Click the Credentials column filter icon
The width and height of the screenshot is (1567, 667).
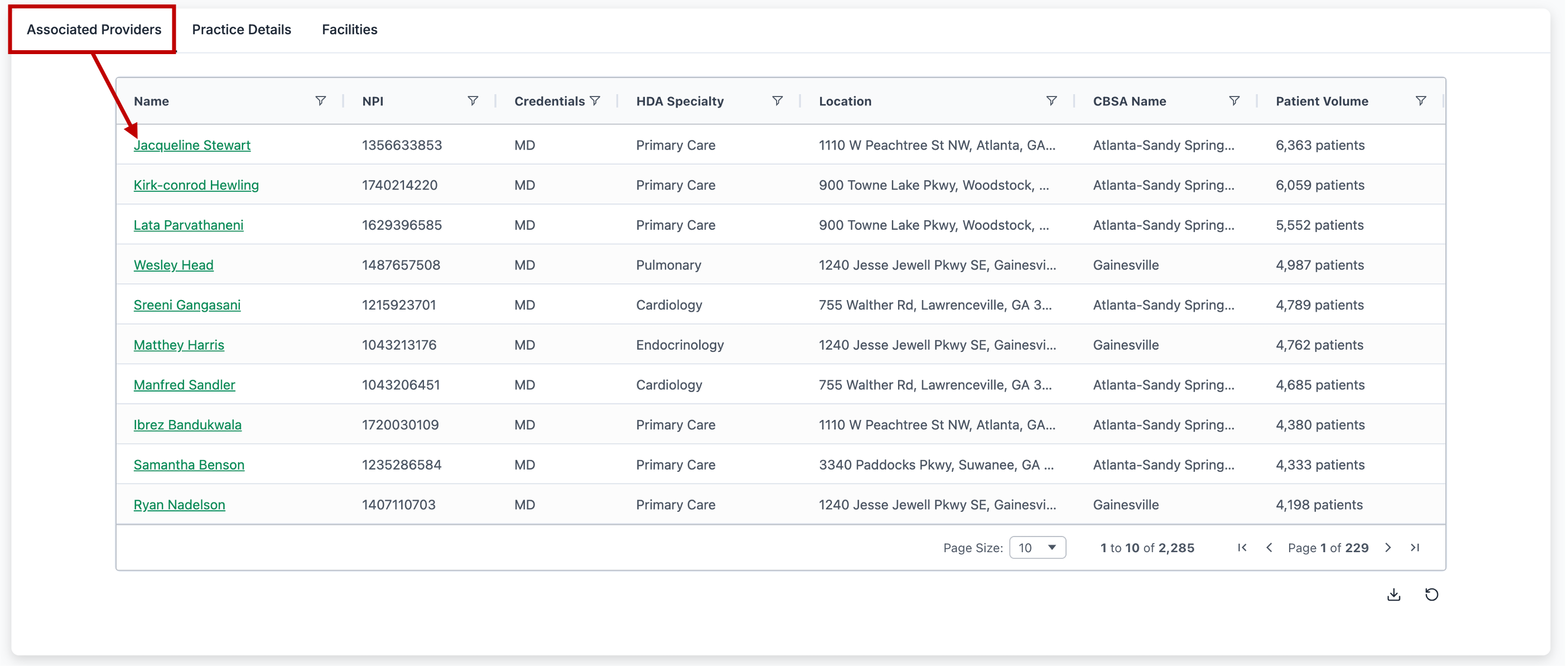click(x=595, y=101)
